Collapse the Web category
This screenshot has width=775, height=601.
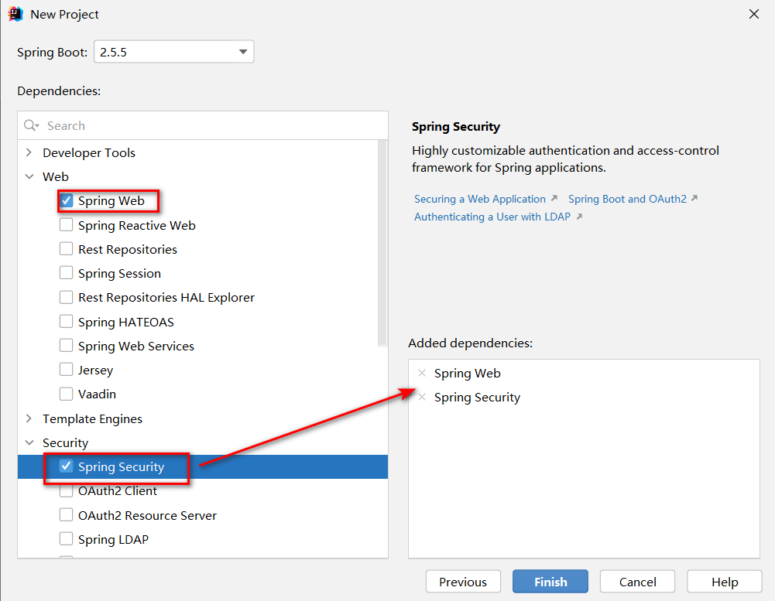[x=29, y=176]
